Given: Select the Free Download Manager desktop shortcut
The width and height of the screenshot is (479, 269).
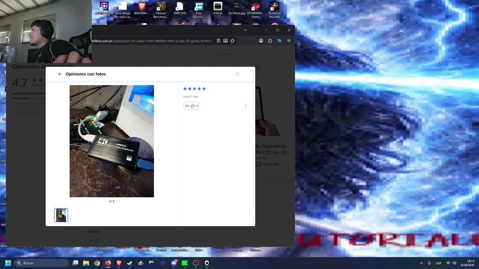Looking at the screenshot, I should point(199,10).
